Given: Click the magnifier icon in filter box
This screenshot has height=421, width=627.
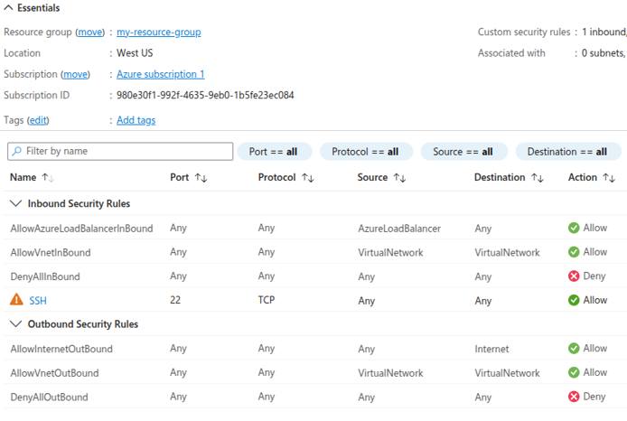Looking at the screenshot, I should tap(16, 151).
